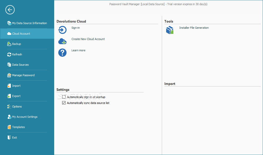Open the Options menu label
The width and height of the screenshot is (263, 155).
[x=17, y=106]
